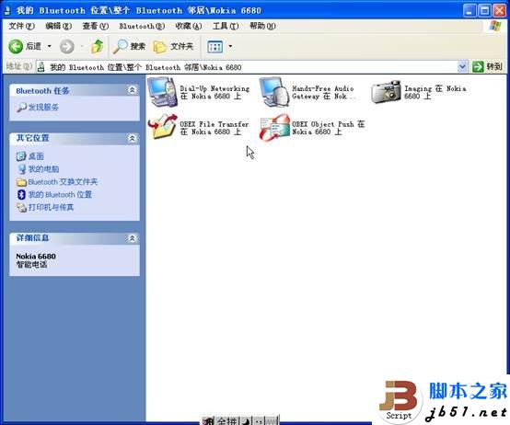Collapse the 详细信息 panel

(132, 238)
